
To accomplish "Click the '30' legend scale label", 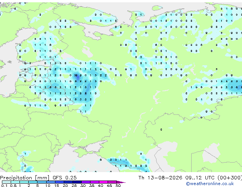I will [83, 185].
